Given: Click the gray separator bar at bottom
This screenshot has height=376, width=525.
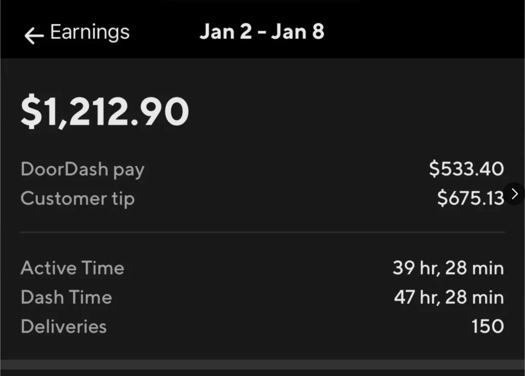Looking at the screenshot, I should 262,365.
